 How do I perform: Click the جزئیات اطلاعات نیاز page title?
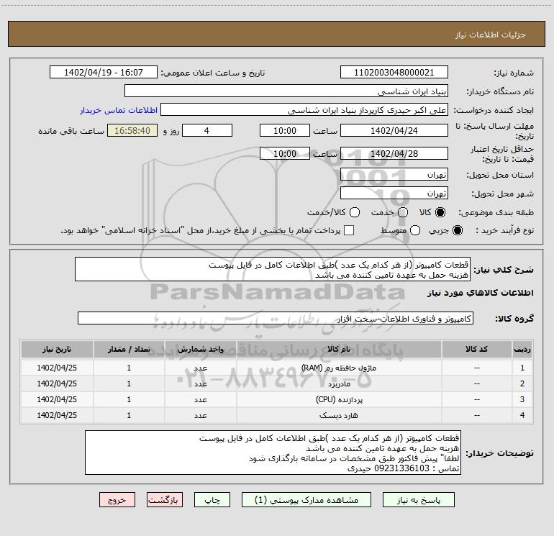[x=491, y=35]
